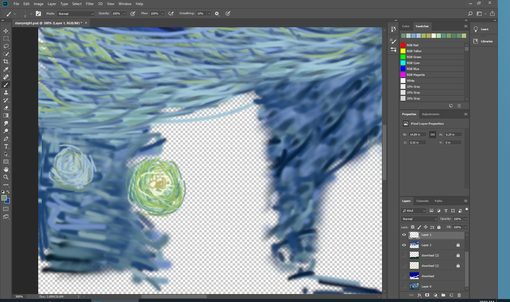The image size is (510, 302).
Task: Click the foreground color box
Action: point(4,198)
